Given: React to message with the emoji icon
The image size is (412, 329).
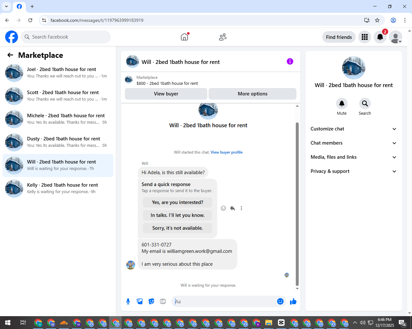Looking at the screenshot, I should click(223, 208).
